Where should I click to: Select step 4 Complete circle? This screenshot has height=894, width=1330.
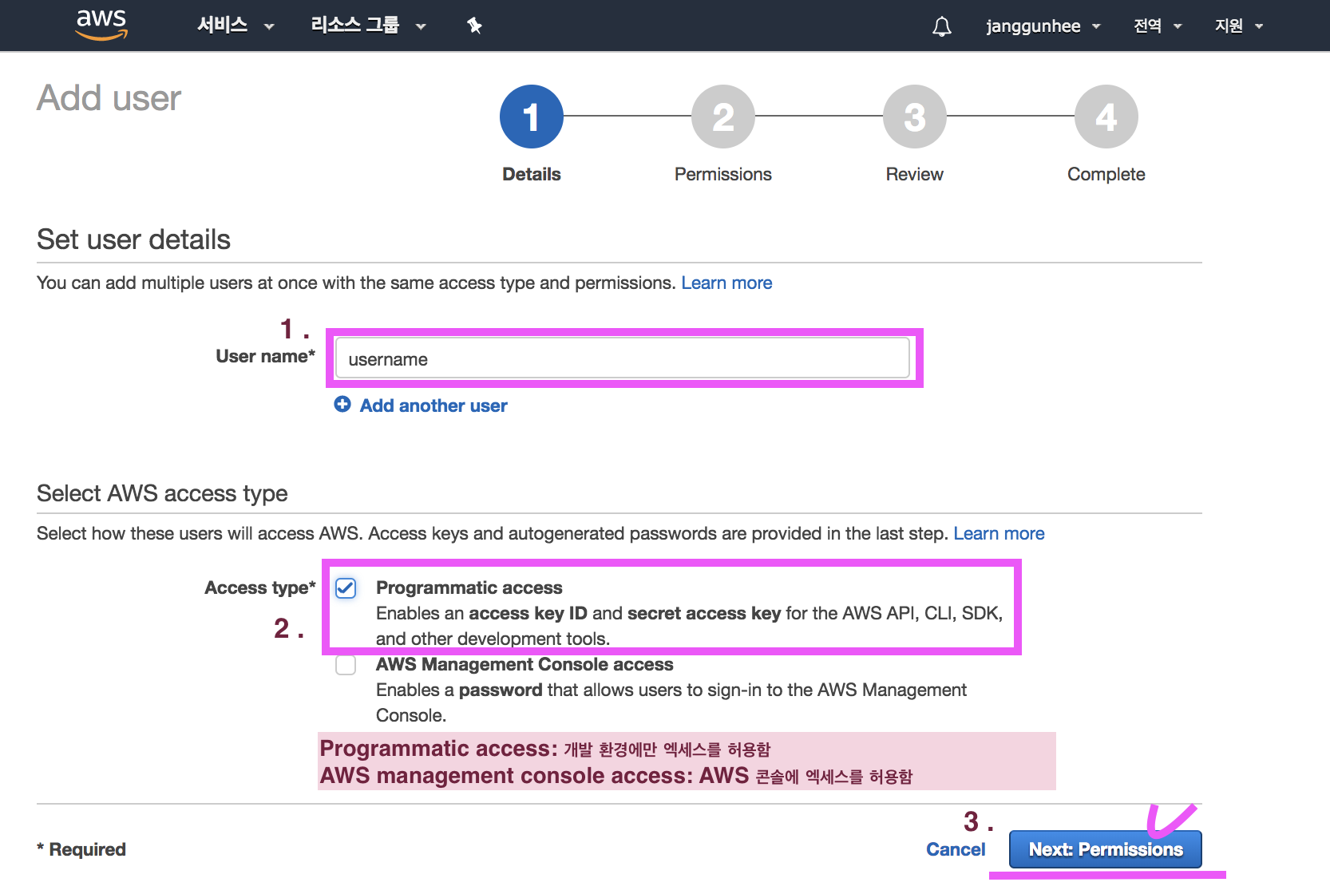[1106, 117]
